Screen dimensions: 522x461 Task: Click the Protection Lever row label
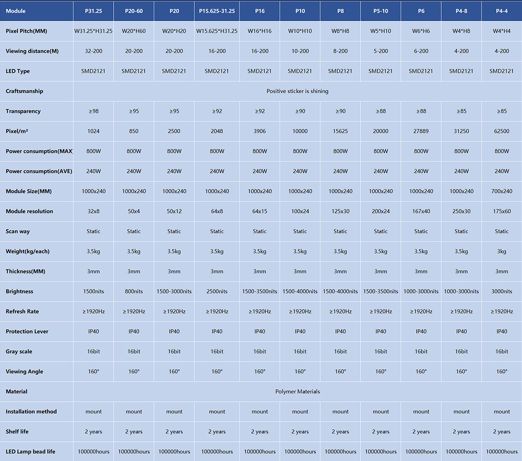point(27,331)
